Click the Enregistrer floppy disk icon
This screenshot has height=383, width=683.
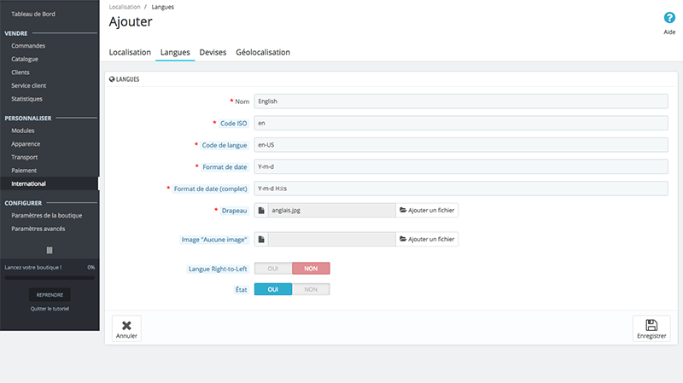click(x=651, y=325)
